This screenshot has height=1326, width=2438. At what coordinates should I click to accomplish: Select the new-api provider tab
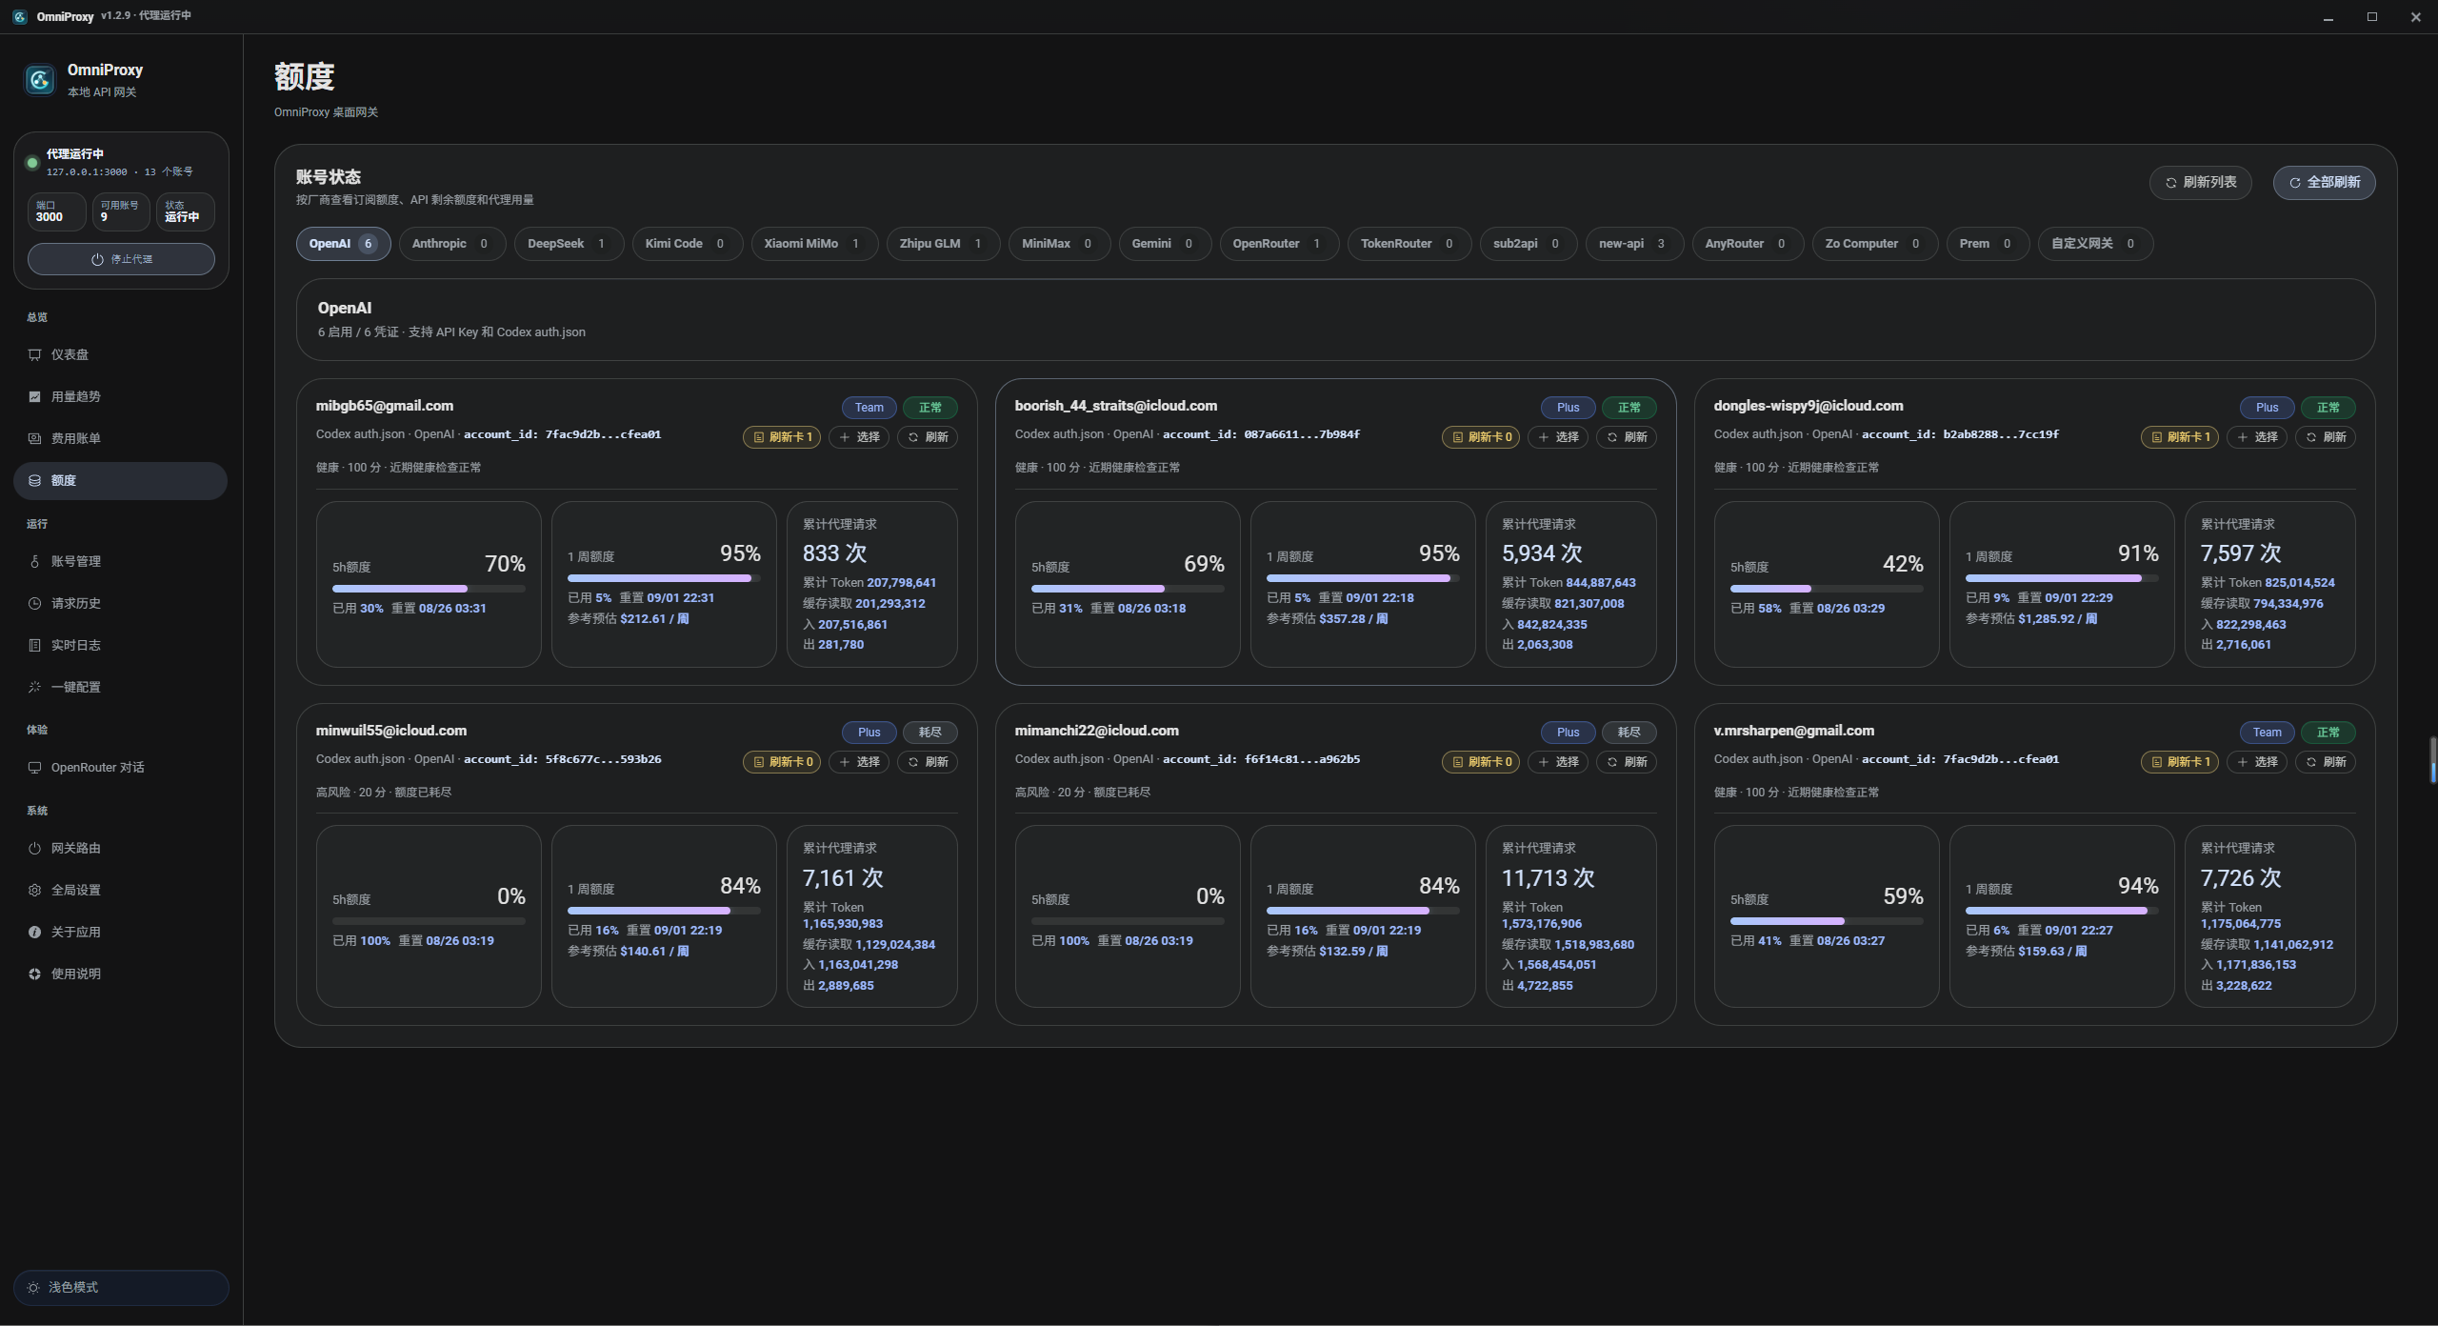tap(1634, 244)
